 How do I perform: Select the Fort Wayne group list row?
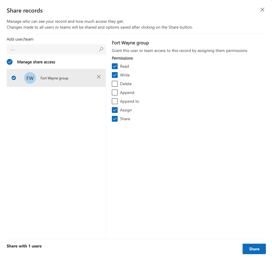click(56, 78)
